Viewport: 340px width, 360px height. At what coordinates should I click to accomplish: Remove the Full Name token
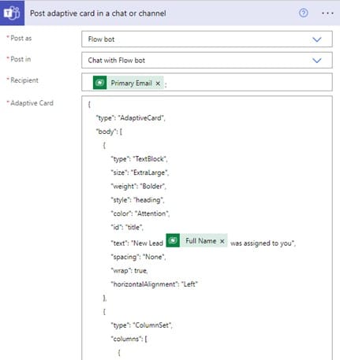point(222,241)
